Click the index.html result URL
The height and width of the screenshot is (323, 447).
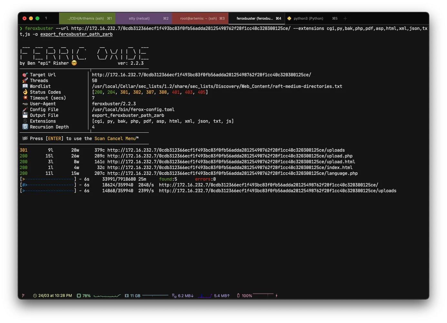click(230, 167)
